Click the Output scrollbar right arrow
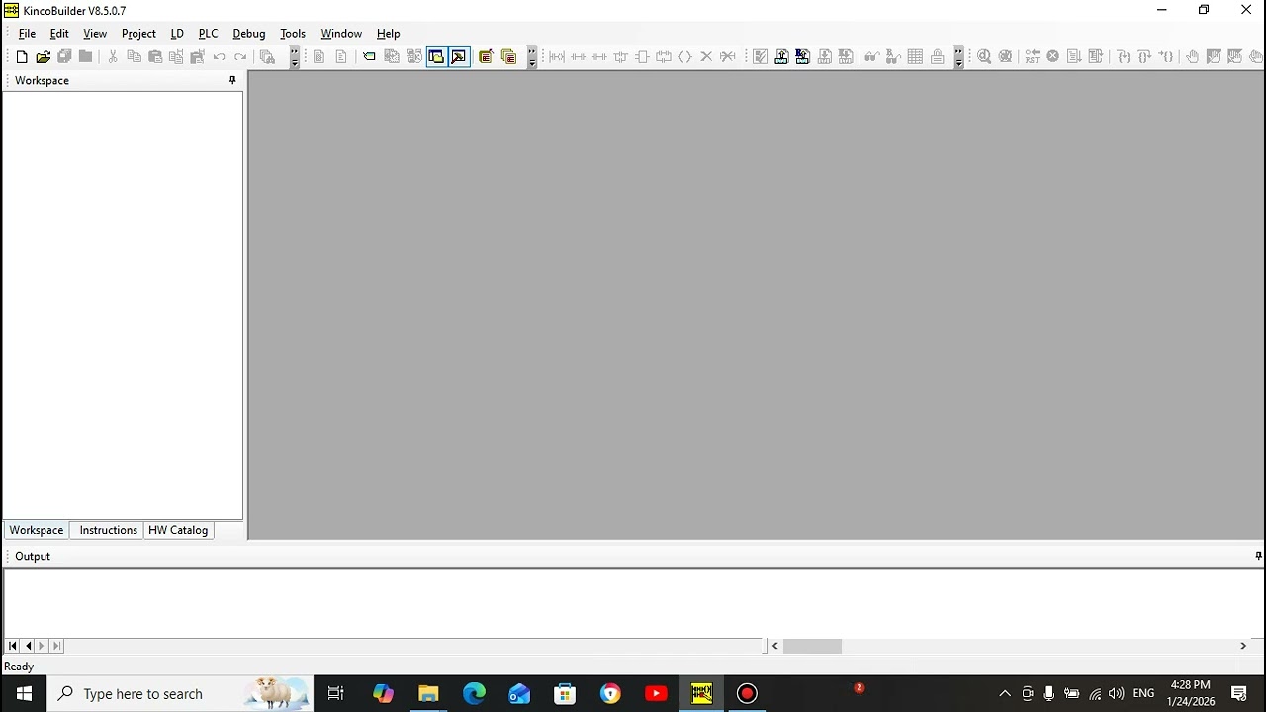Viewport: 1266px width, 712px height. (x=1243, y=646)
